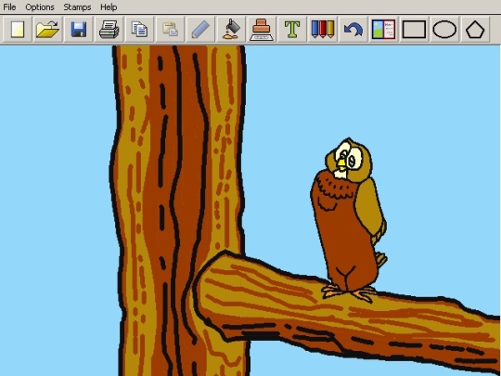
Task: Open the File menu
Action: 9,7
